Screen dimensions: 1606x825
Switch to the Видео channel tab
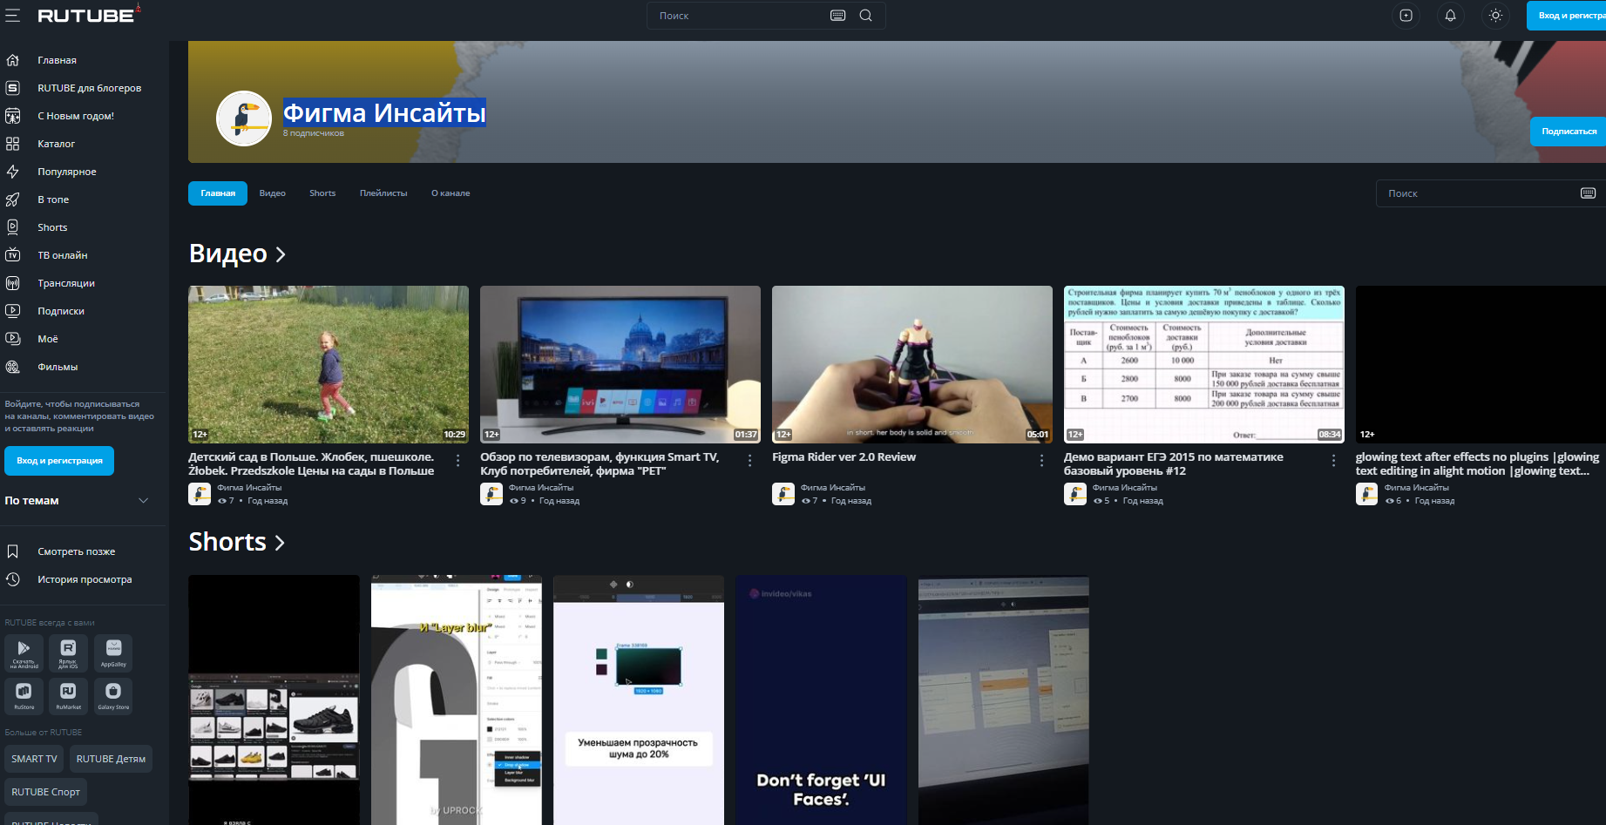coord(273,193)
